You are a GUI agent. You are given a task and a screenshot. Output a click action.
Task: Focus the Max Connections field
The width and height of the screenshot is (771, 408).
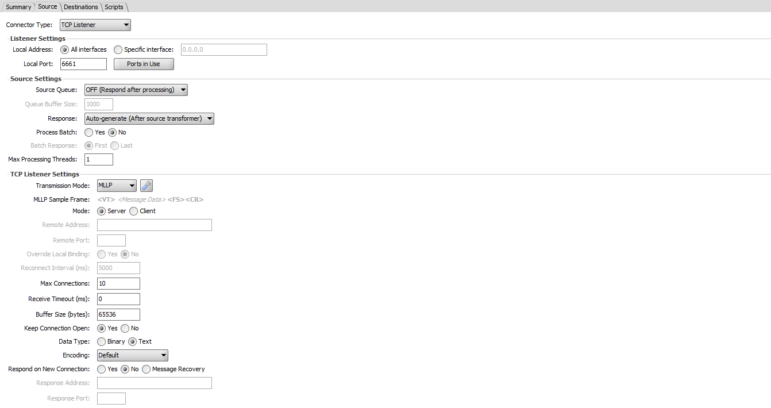[x=118, y=284]
